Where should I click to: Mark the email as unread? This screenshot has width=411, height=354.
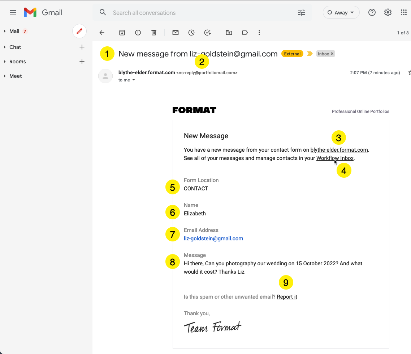pos(176,33)
